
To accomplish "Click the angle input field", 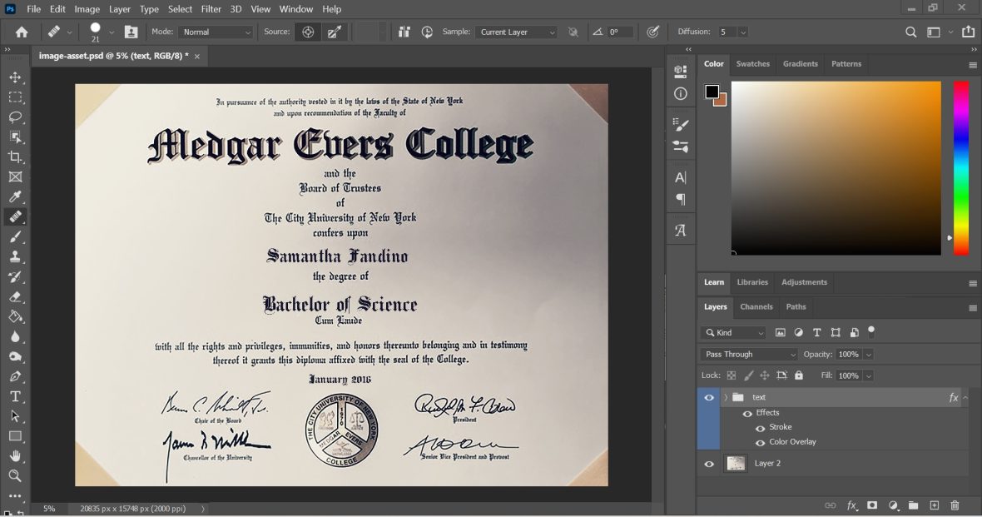I will [x=619, y=32].
